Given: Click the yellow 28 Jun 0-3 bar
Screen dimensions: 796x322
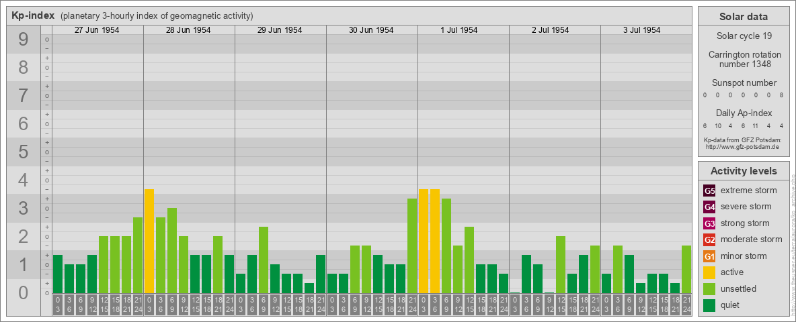Looking at the screenshot, I should pos(149,241).
